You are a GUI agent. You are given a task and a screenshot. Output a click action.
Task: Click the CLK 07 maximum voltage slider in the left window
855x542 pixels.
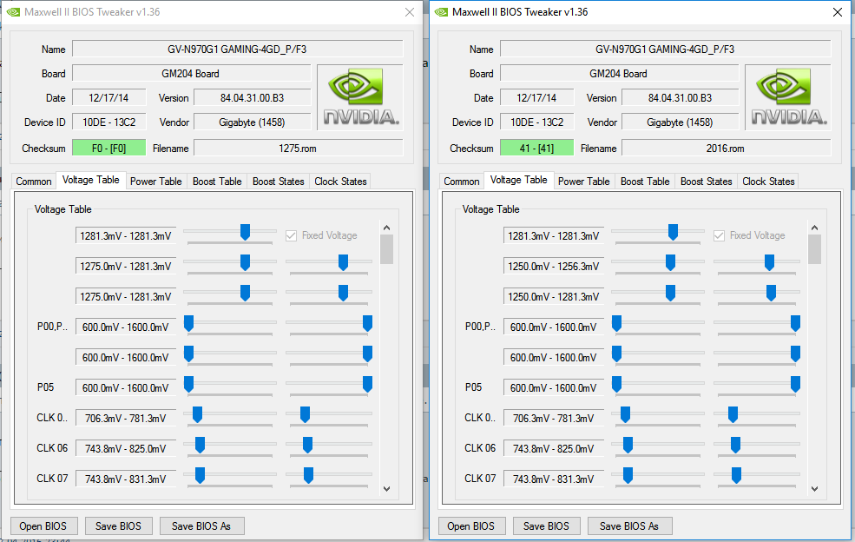(309, 475)
